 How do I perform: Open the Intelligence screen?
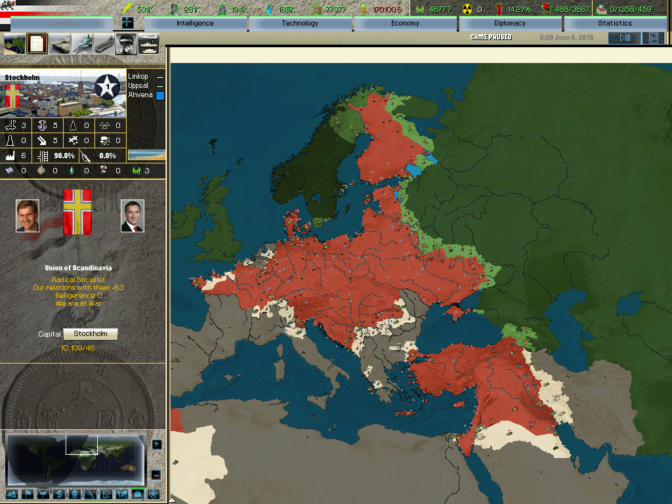click(x=195, y=23)
